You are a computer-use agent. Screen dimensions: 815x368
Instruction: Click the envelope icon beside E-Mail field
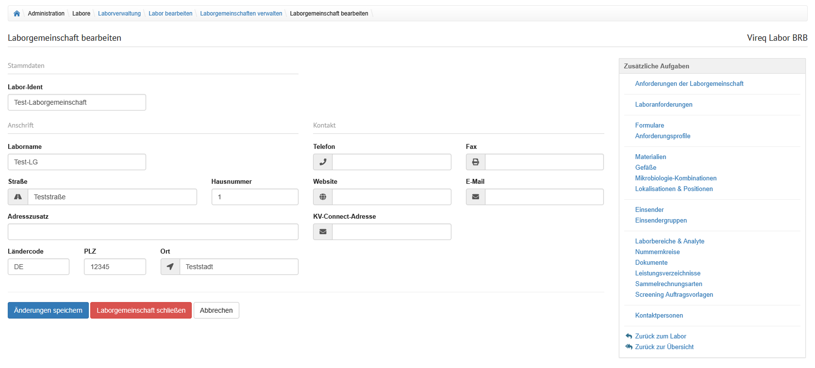476,197
